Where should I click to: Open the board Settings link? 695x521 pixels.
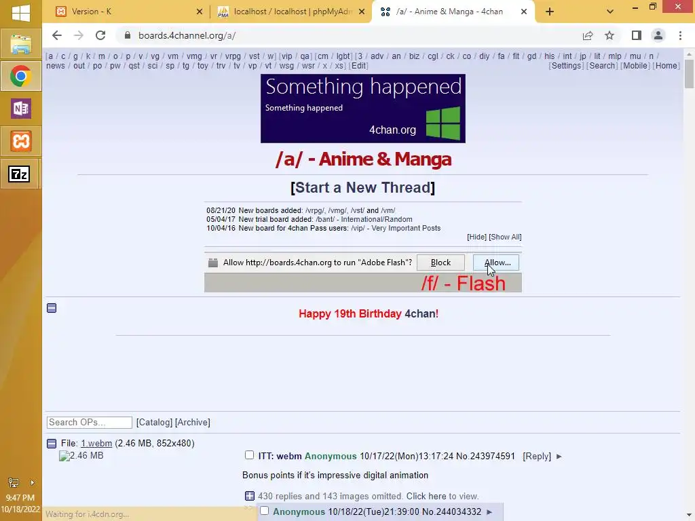pyautogui.click(x=566, y=66)
